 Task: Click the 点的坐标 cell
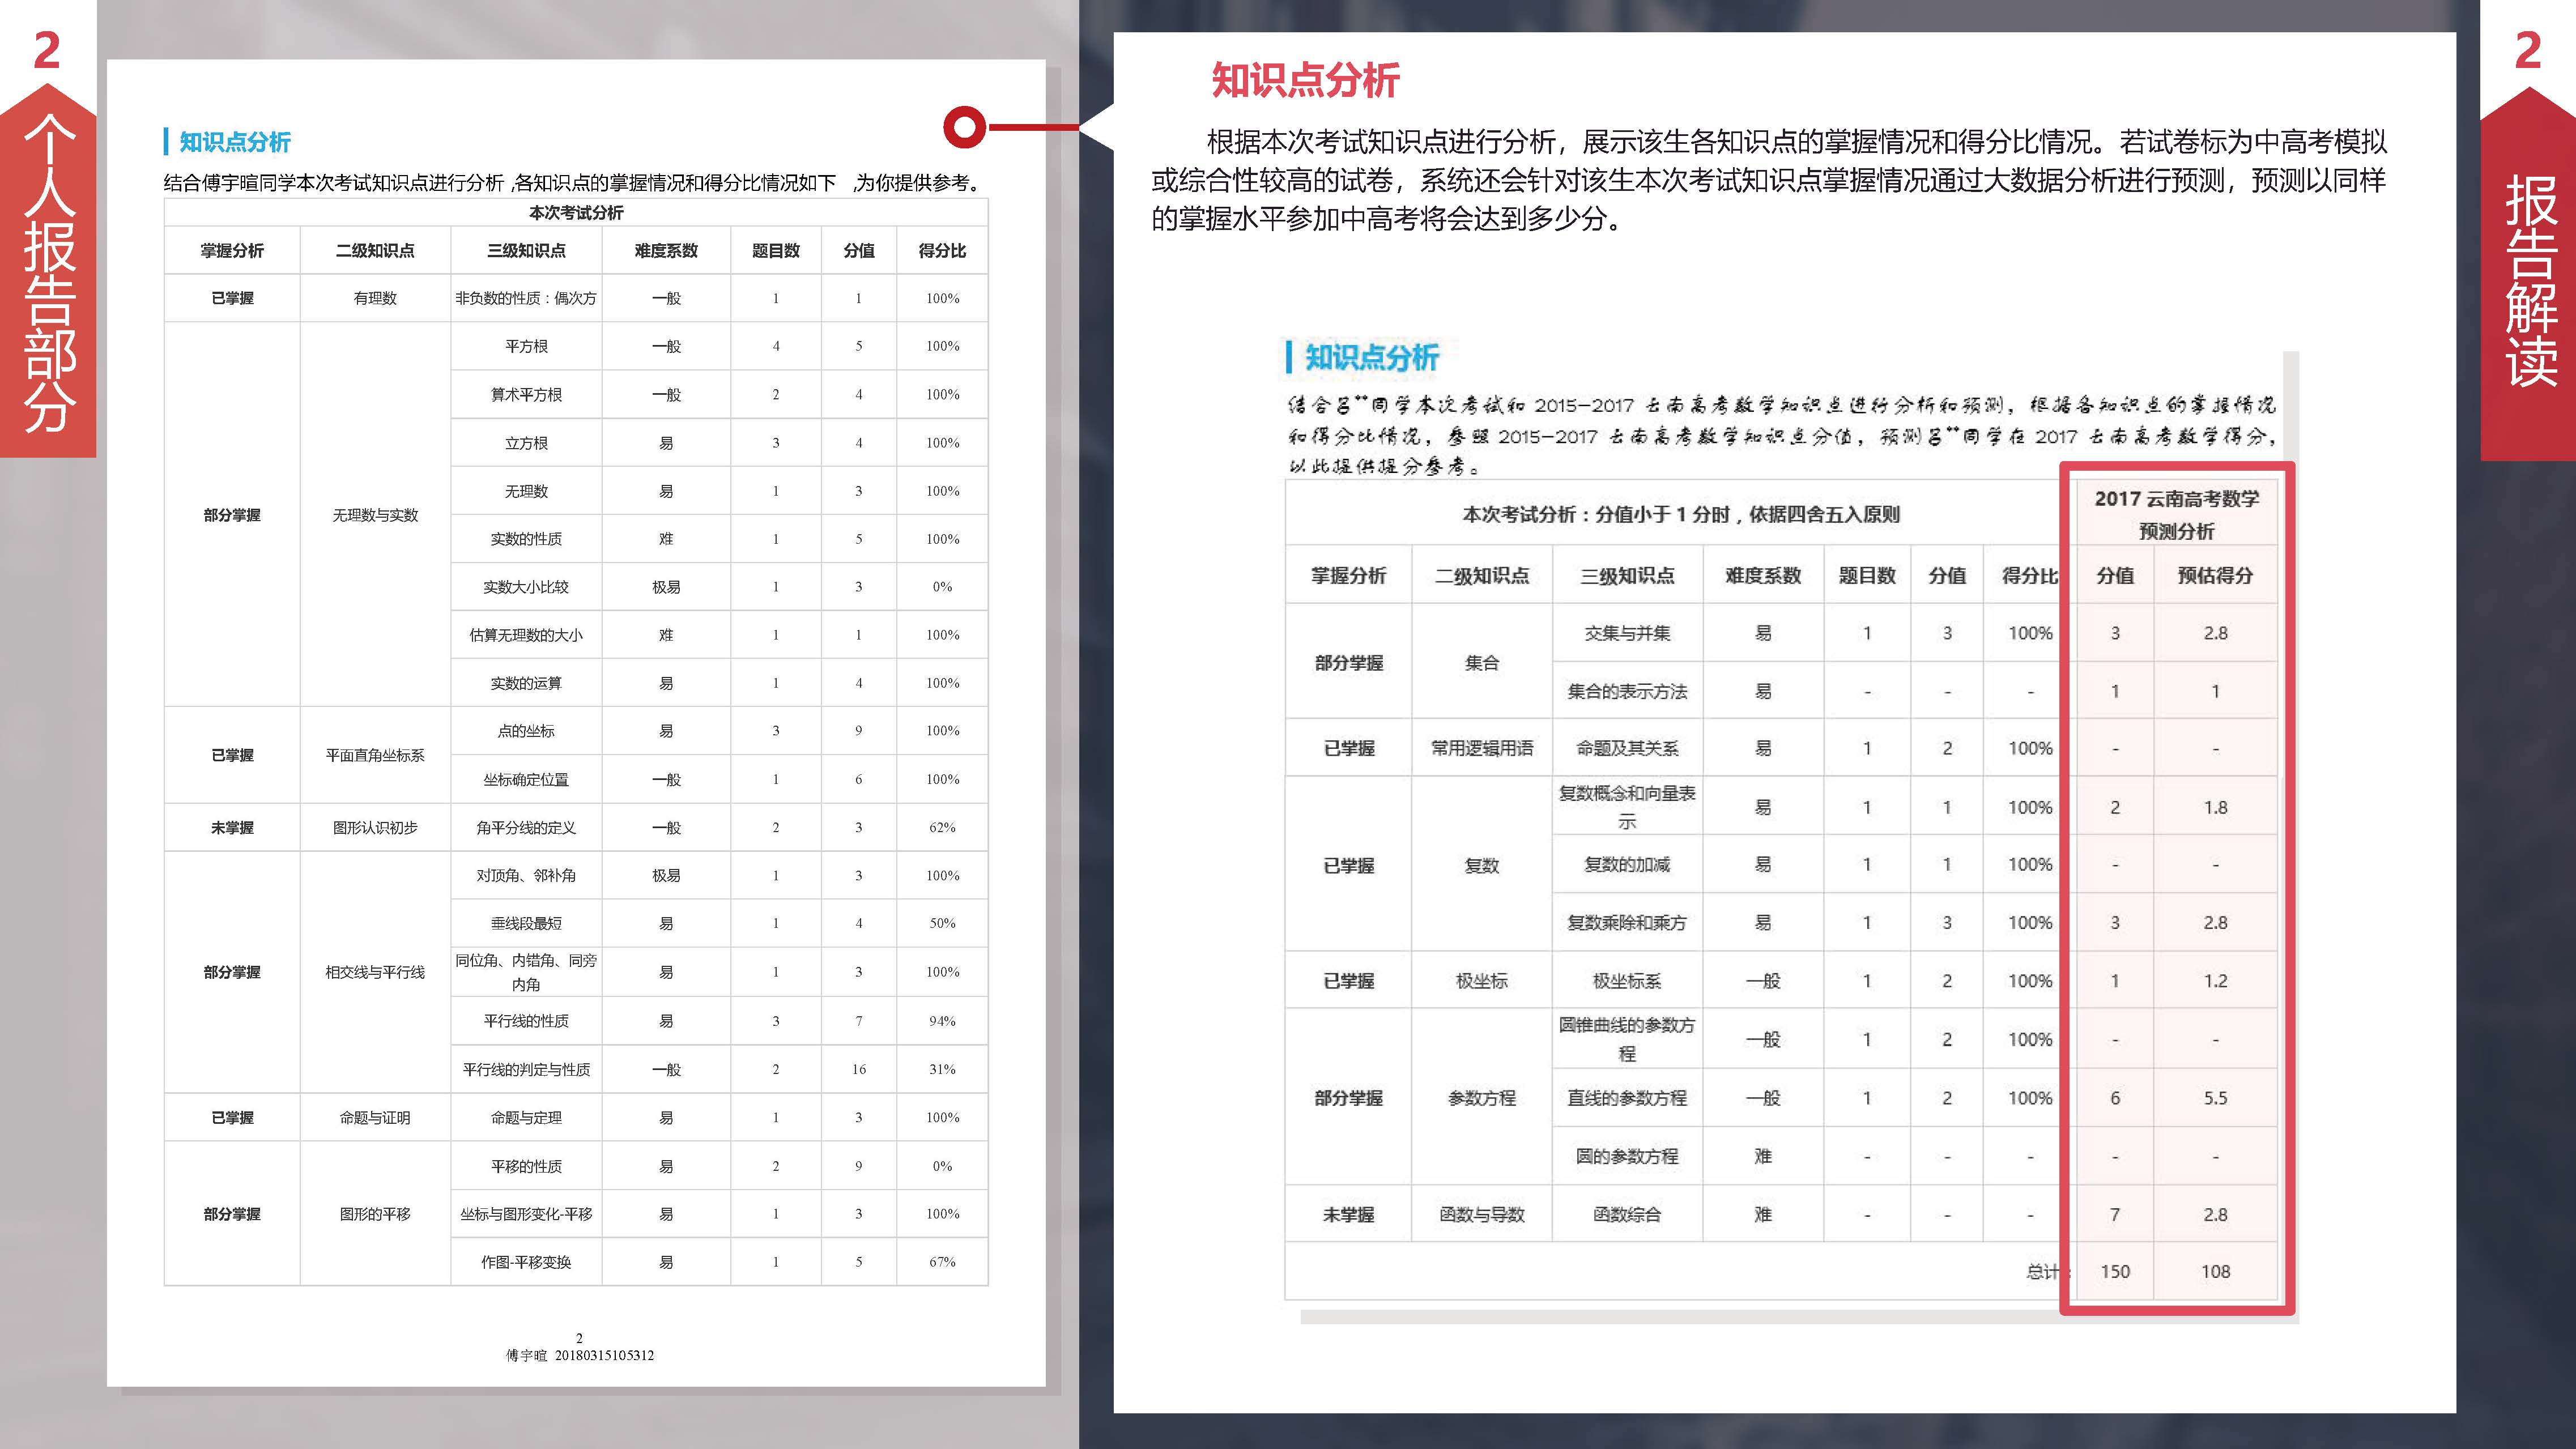pyautogui.click(x=526, y=731)
